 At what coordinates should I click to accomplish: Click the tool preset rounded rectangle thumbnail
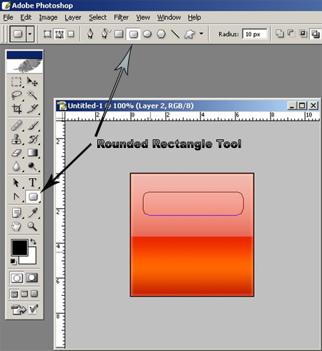(x=18, y=34)
